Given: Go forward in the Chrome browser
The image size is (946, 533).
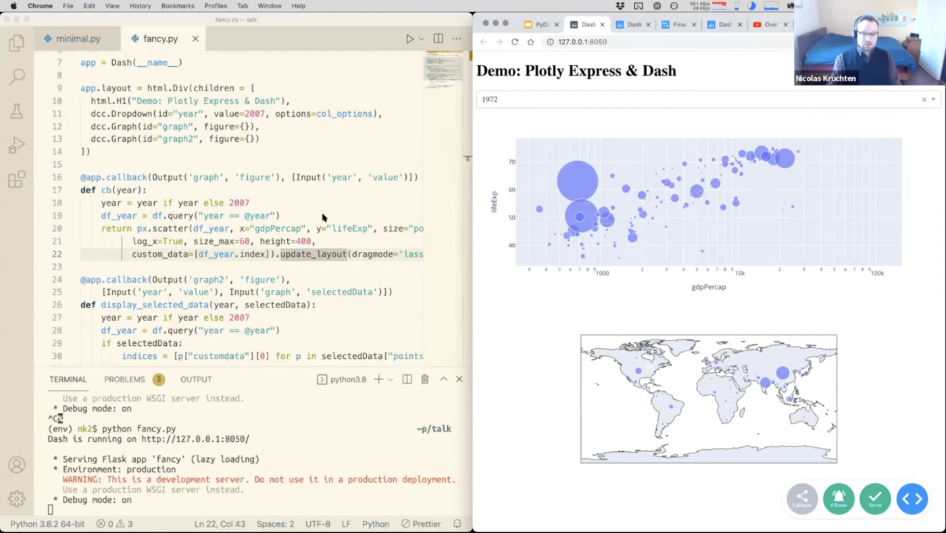Looking at the screenshot, I should [x=499, y=42].
